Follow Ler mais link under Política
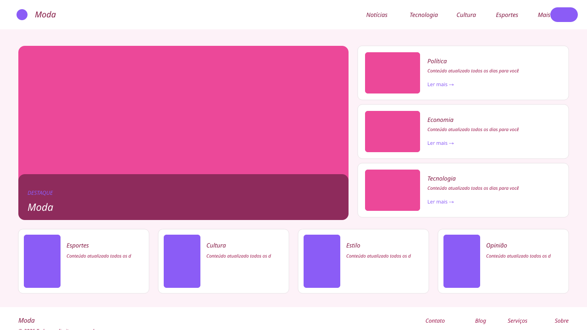The width and height of the screenshot is (587, 330). pyautogui.click(x=440, y=84)
